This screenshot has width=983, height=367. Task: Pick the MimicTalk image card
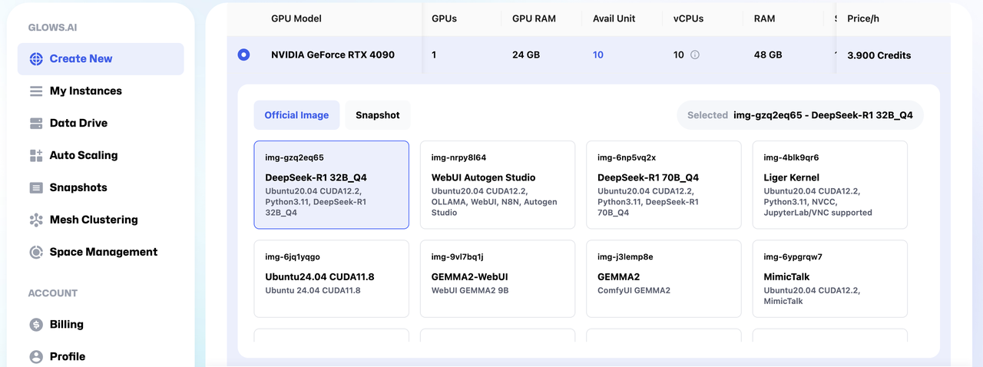coord(830,279)
